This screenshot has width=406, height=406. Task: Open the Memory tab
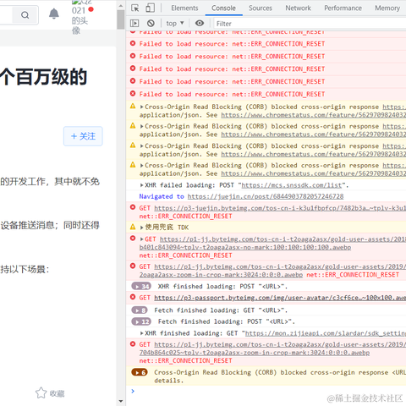tap(387, 8)
